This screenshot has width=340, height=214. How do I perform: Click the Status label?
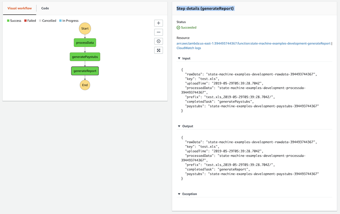[181, 22]
